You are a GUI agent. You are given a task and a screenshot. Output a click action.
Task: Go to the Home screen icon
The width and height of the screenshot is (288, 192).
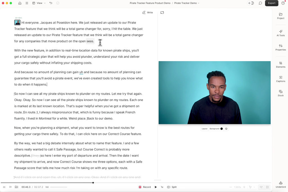[x=20, y=3]
